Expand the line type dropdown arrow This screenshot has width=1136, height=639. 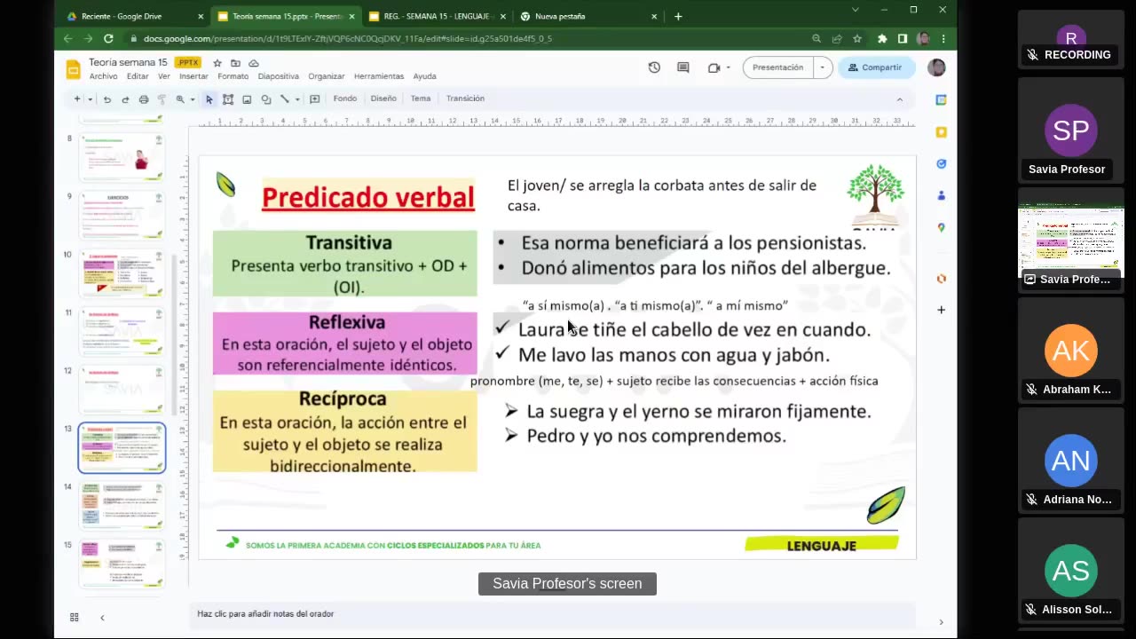click(x=297, y=99)
